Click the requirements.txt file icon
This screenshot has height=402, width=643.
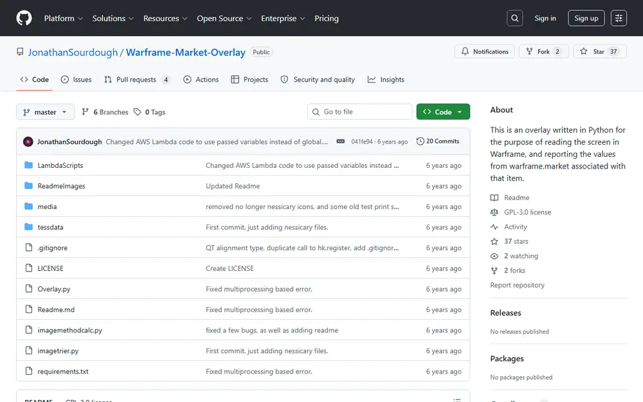point(29,371)
